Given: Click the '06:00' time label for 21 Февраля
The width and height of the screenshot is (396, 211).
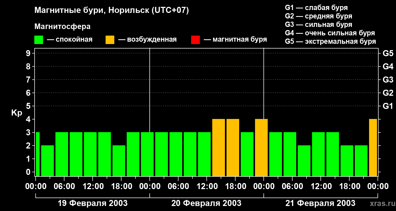Looking at the screenshot, I should (292, 186).
